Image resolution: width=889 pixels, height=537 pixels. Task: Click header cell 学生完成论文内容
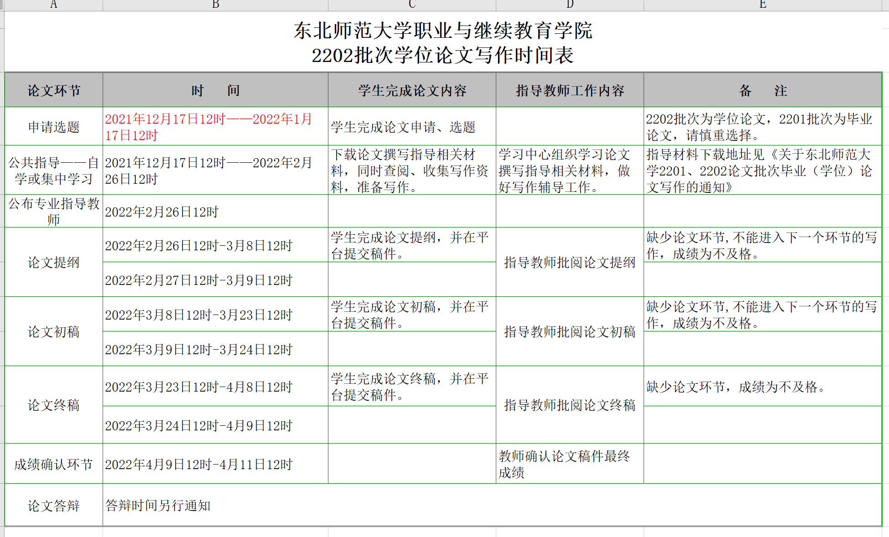coord(412,90)
